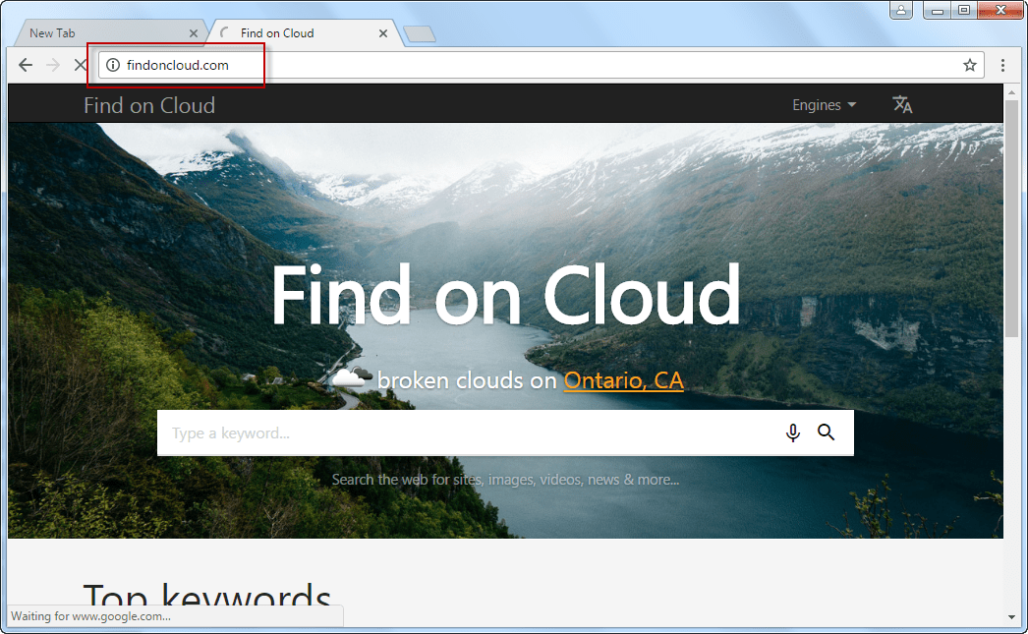Open the Ontario, CA weather link
This screenshot has width=1028, height=634.
pos(623,380)
